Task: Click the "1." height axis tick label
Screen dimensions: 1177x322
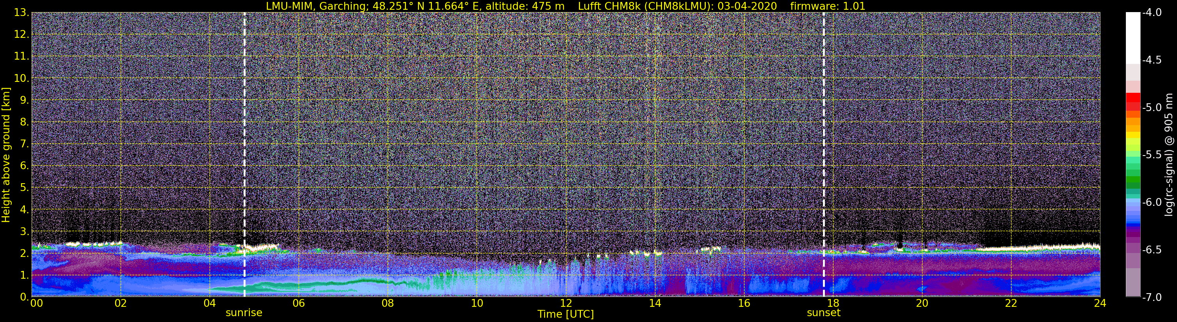Action: coord(24,276)
